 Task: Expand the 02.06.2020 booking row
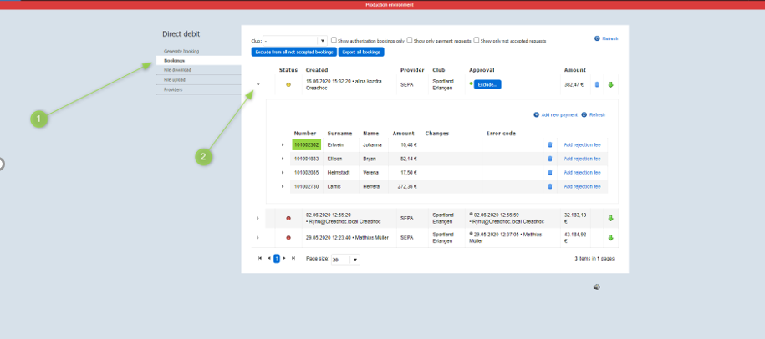pos(258,219)
